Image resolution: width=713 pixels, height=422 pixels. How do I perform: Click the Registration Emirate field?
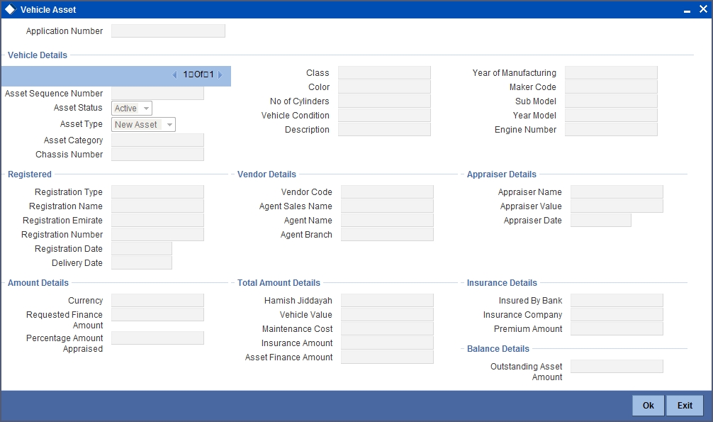(157, 221)
